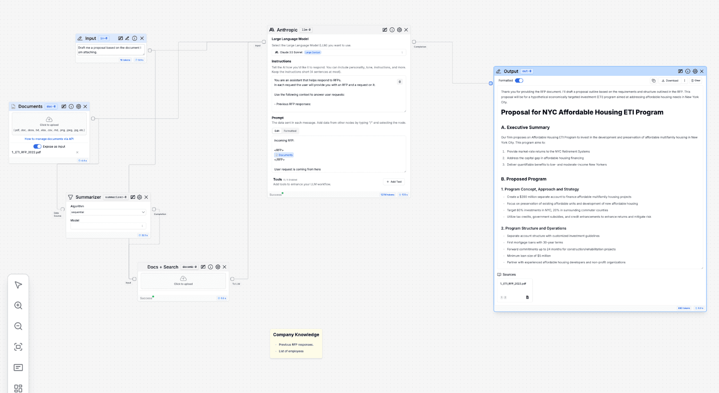This screenshot has height=393, width=719.
Task: Clear the output
Action: 696,81
